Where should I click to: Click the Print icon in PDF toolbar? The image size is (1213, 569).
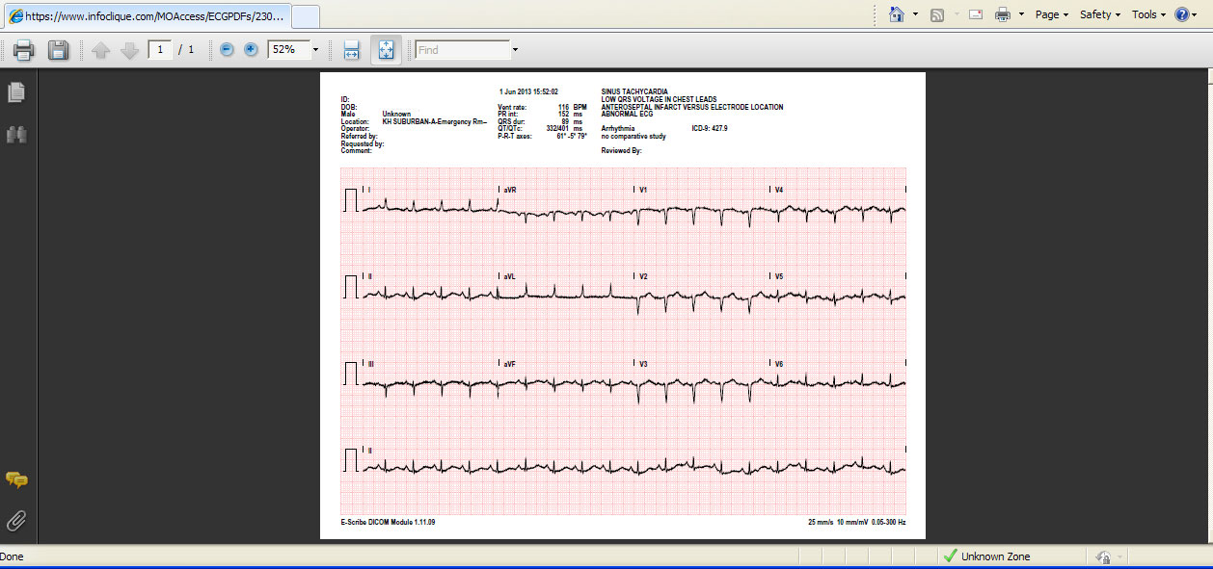coord(24,50)
